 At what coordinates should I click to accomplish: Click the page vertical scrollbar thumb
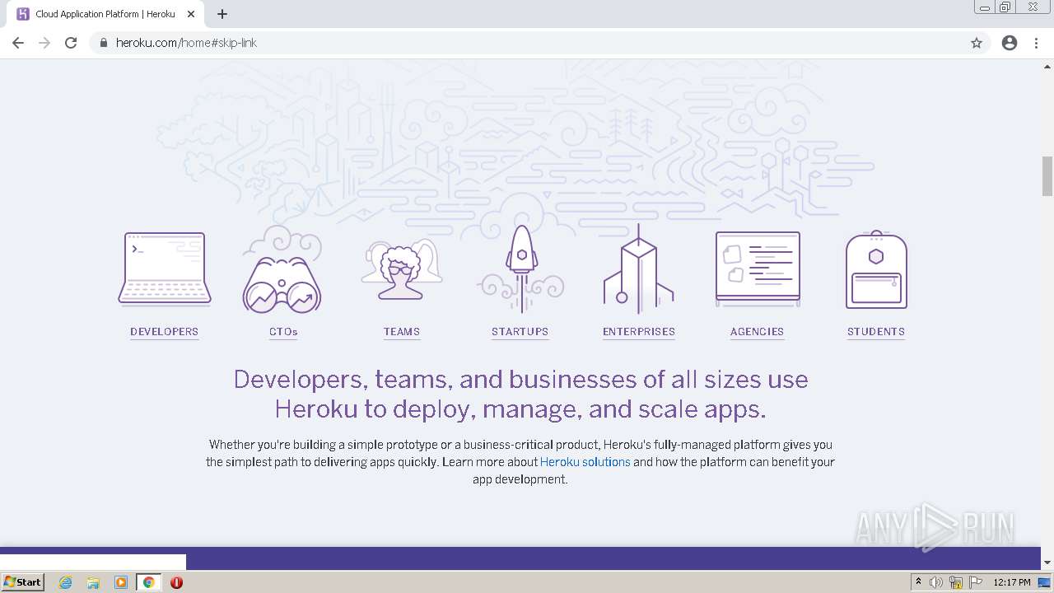click(x=1047, y=176)
